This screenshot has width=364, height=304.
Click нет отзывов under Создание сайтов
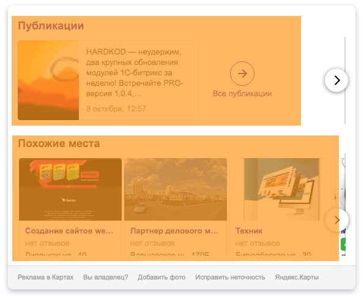pos(47,243)
